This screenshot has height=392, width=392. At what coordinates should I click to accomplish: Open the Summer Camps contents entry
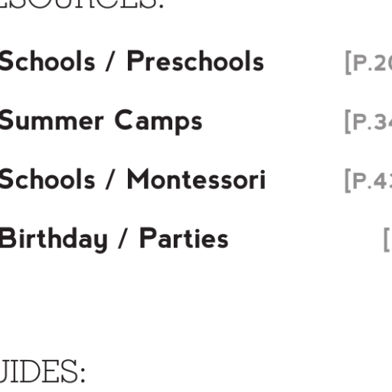click(x=101, y=122)
